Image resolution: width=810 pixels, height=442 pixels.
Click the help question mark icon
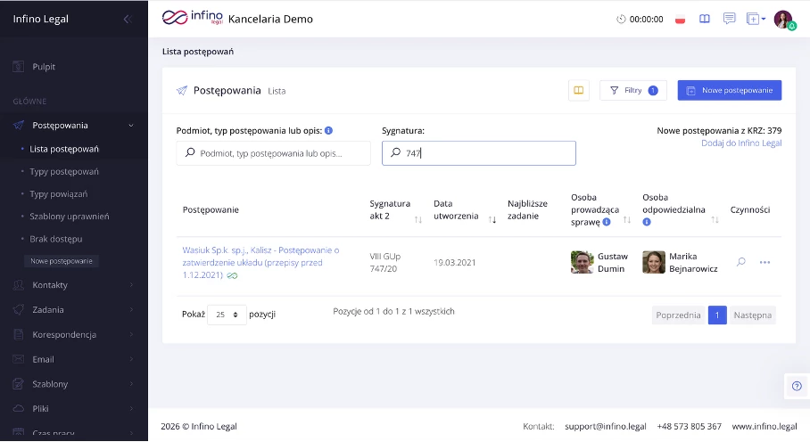click(x=797, y=385)
